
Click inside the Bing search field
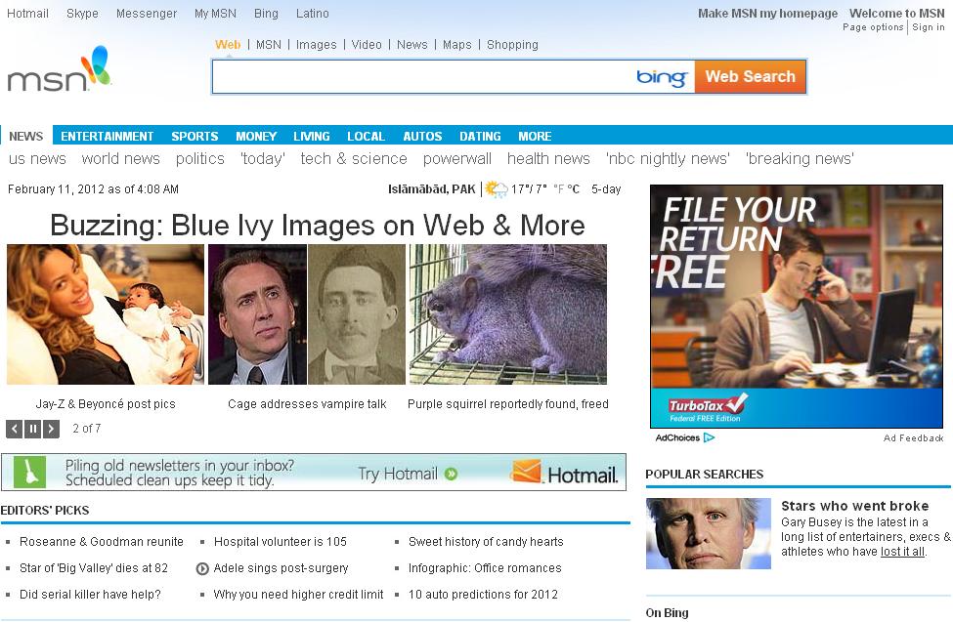tap(420, 77)
